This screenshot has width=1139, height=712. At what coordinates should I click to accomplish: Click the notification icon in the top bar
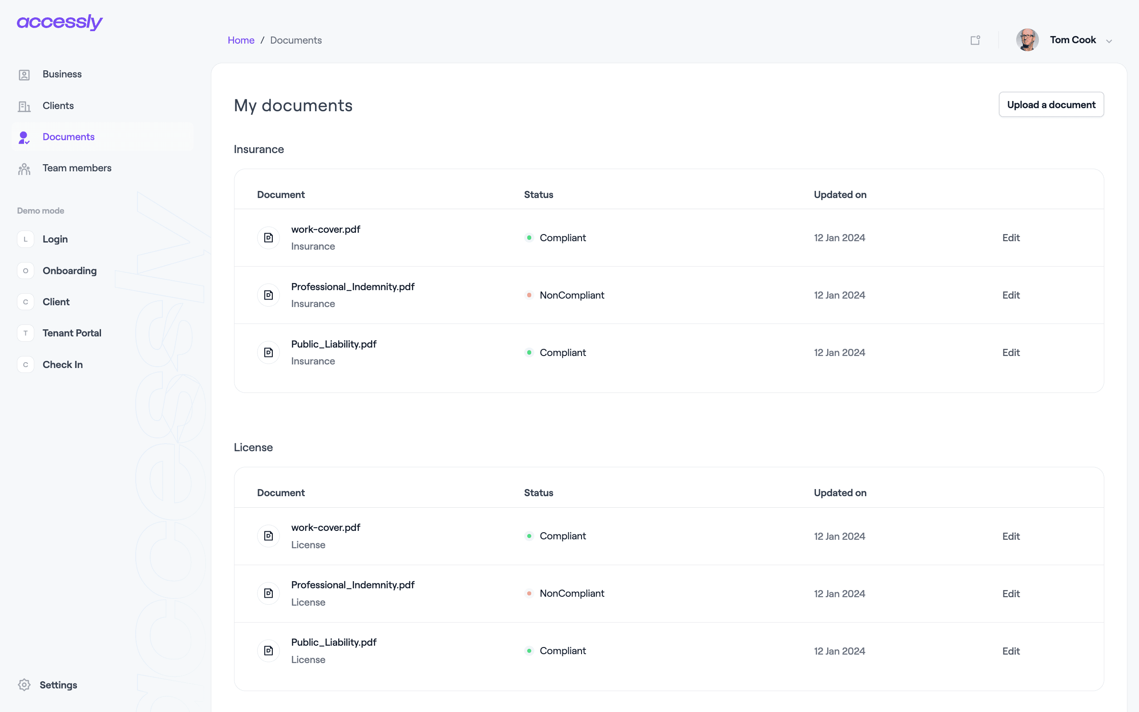[975, 40]
